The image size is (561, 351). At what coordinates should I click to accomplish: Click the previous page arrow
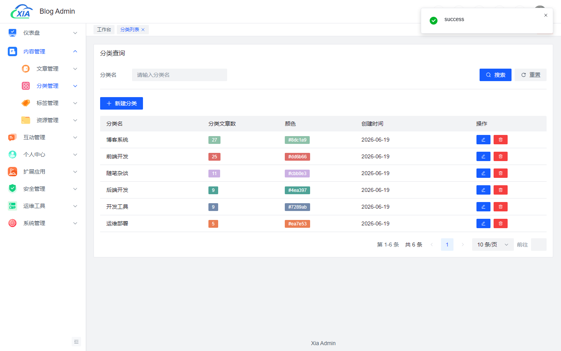pos(432,245)
